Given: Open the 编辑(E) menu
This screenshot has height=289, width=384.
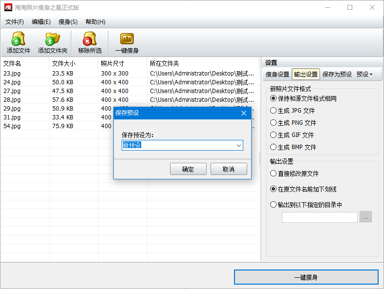Looking at the screenshot, I should pos(41,22).
